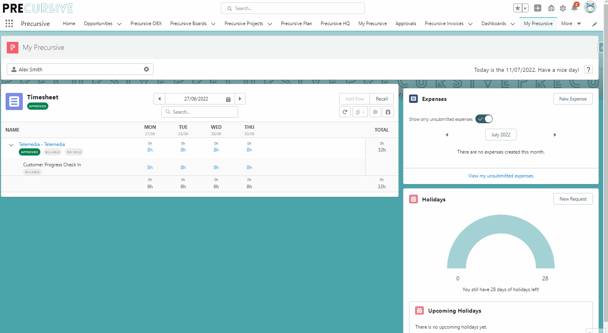Collapse the Telemedia project row
Image resolution: width=608 pixels, height=333 pixels.
(x=11, y=145)
